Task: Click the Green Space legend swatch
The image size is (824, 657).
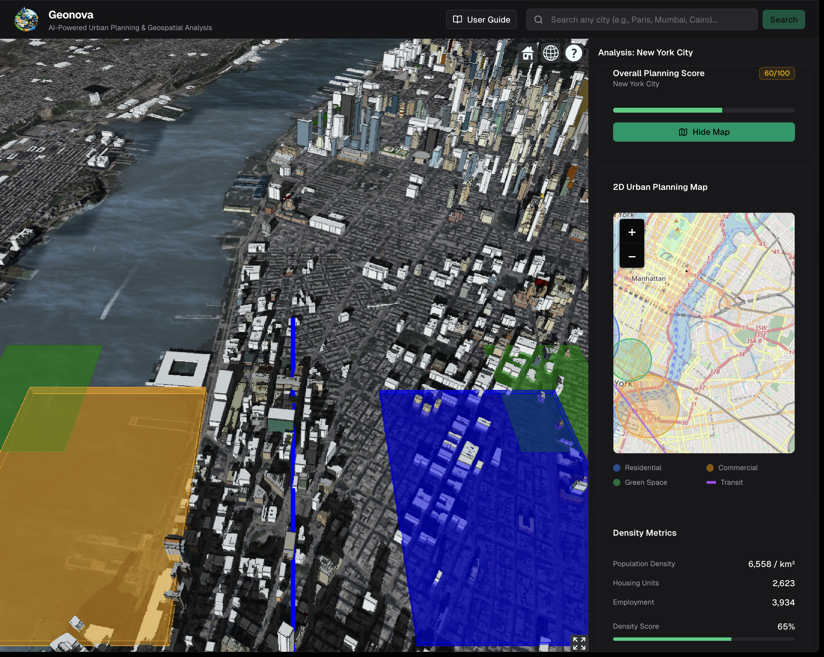Action: tap(616, 482)
